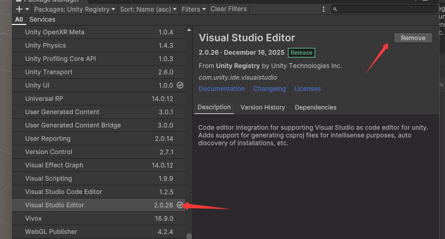Click in the package search field
The image size is (445, 239).
(x=385, y=9)
